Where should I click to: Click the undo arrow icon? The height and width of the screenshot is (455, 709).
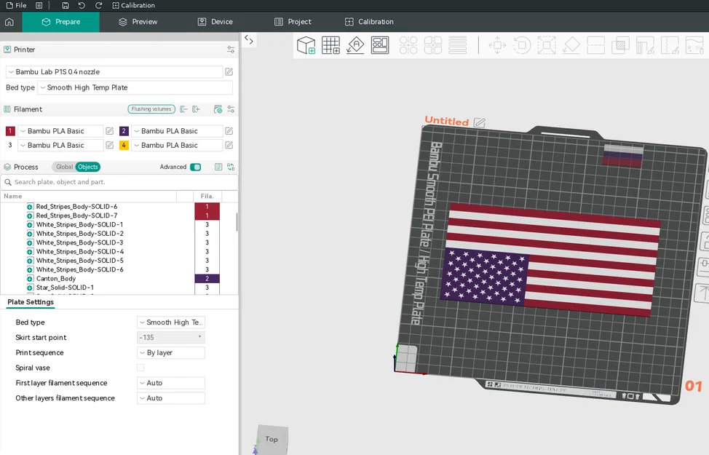(82, 5)
